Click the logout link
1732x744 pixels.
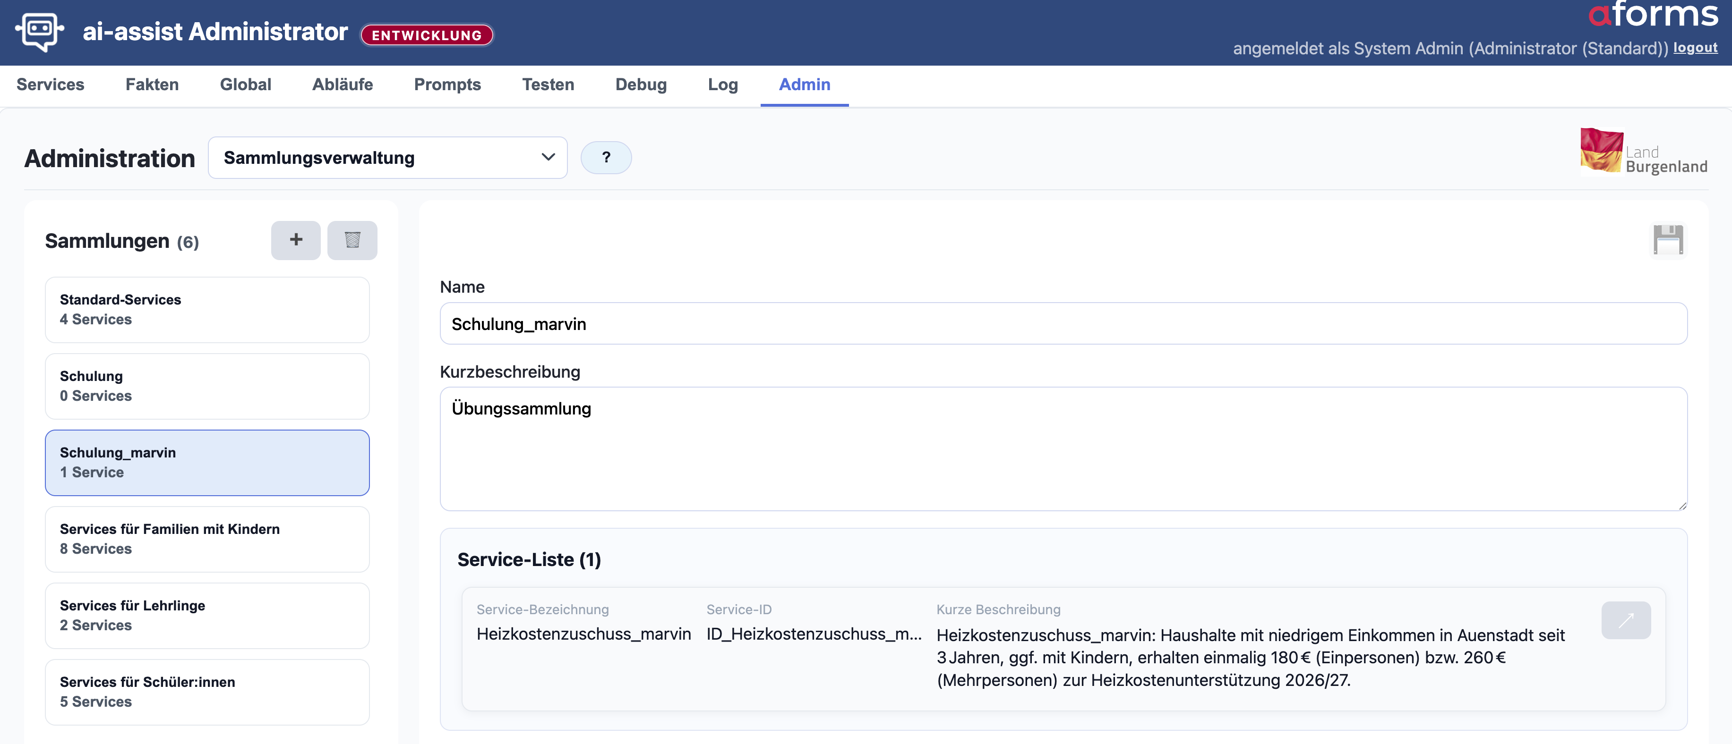tap(1695, 48)
